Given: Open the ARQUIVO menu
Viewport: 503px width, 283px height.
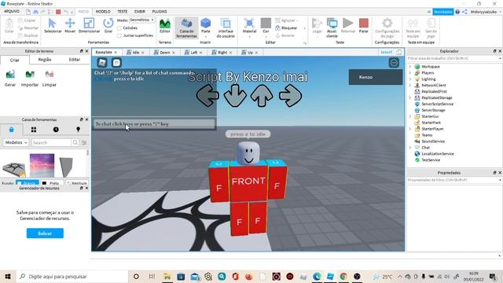Looking at the screenshot, I should pos(12,12).
